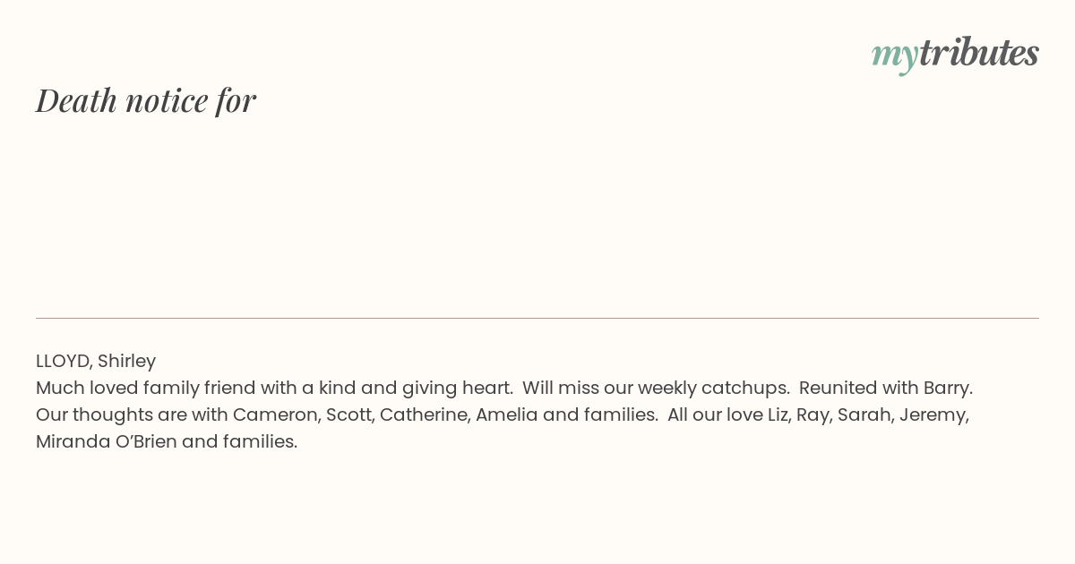Click the name 'Miranda O'Brien'
1075x564 pixels.
click(107, 442)
